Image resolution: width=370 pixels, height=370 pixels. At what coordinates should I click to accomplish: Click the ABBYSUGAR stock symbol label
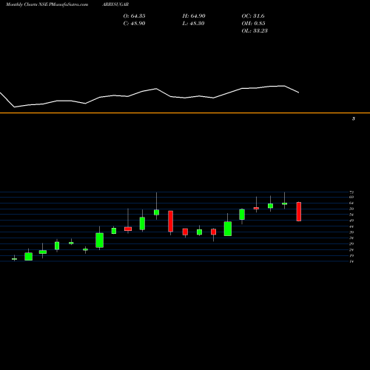[115, 4]
